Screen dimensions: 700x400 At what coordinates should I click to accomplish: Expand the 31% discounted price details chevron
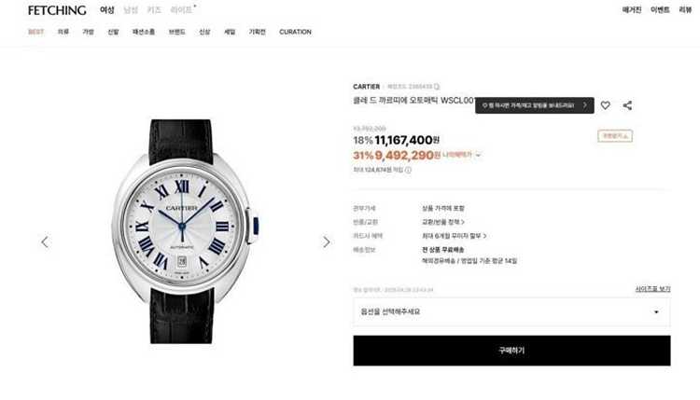coord(478,155)
